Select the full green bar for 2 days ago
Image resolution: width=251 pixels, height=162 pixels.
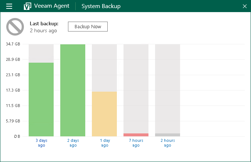pos(73,90)
